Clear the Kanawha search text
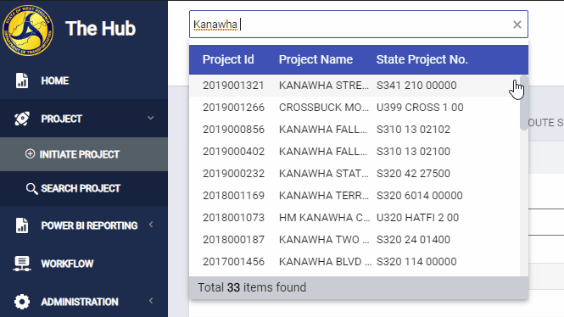564x317 pixels. tap(517, 25)
